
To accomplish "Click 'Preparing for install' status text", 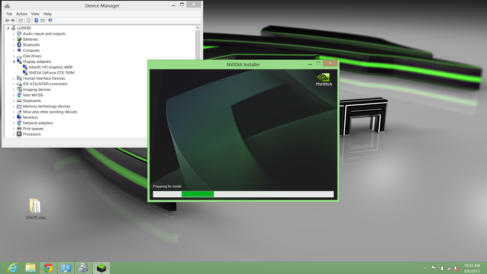I will (167, 186).
